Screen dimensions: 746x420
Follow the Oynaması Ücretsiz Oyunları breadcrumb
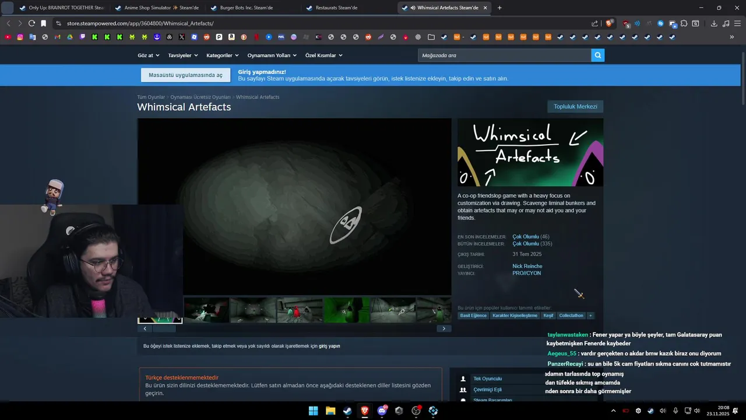(200, 97)
